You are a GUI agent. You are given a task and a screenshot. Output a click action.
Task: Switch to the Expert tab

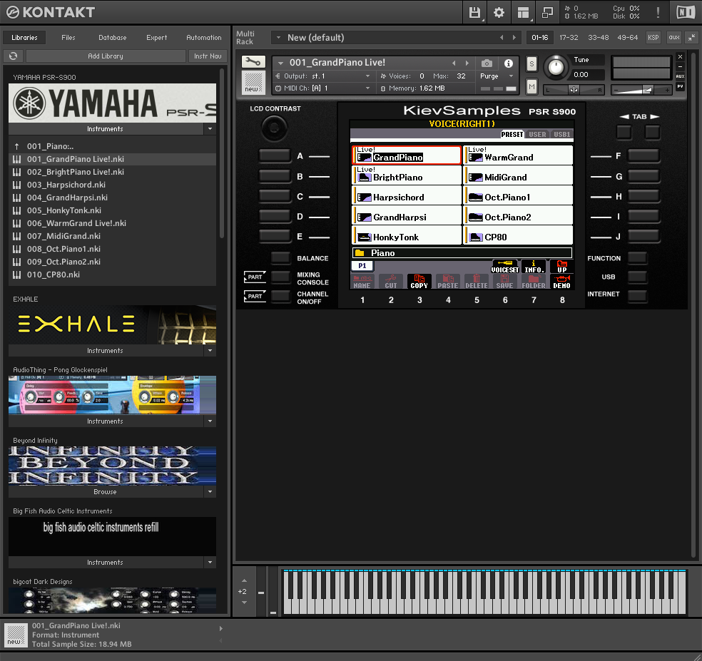point(157,38)
